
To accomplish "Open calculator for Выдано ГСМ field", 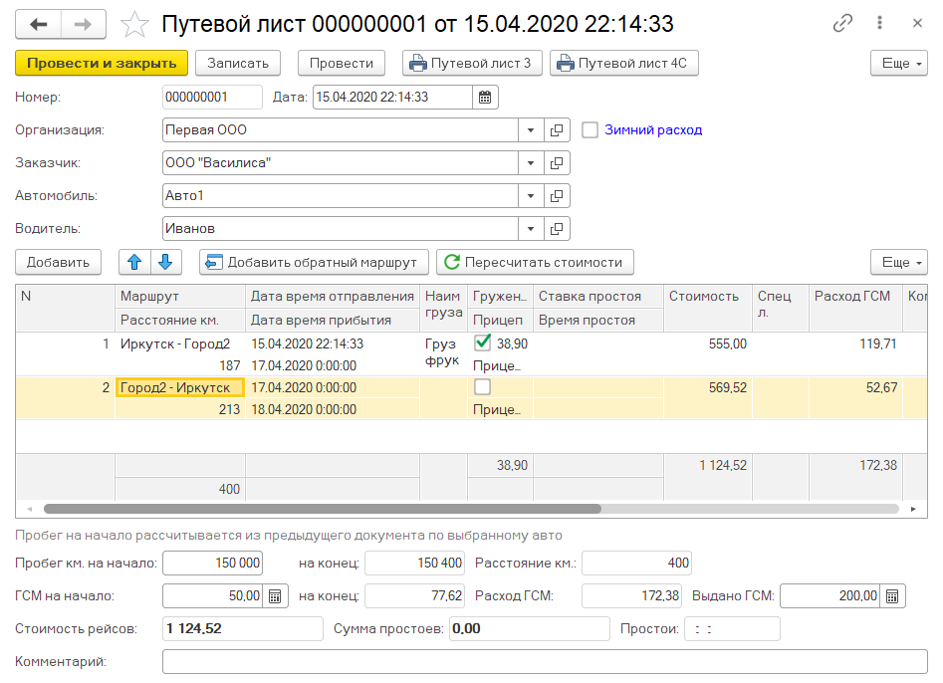I will point(892,595).
